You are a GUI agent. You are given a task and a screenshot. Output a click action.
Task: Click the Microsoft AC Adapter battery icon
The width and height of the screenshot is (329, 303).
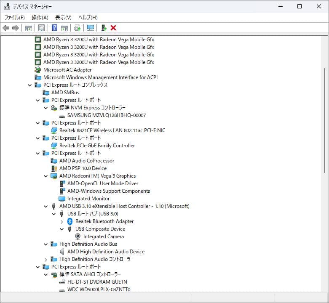[x=38, y=70]
